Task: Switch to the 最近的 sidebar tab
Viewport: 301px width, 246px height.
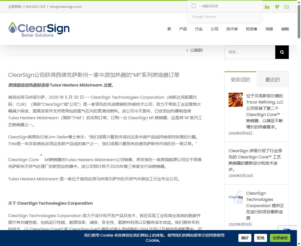Action: tap(273, 80)
